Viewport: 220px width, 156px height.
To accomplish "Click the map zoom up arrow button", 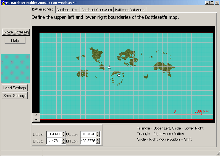I will click(x=36, y=115).
